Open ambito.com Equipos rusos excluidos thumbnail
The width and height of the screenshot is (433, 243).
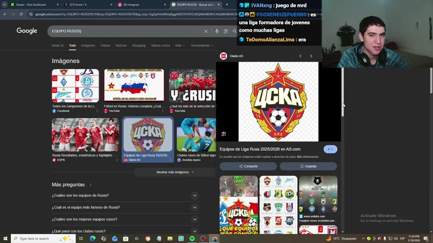[318, 194]
